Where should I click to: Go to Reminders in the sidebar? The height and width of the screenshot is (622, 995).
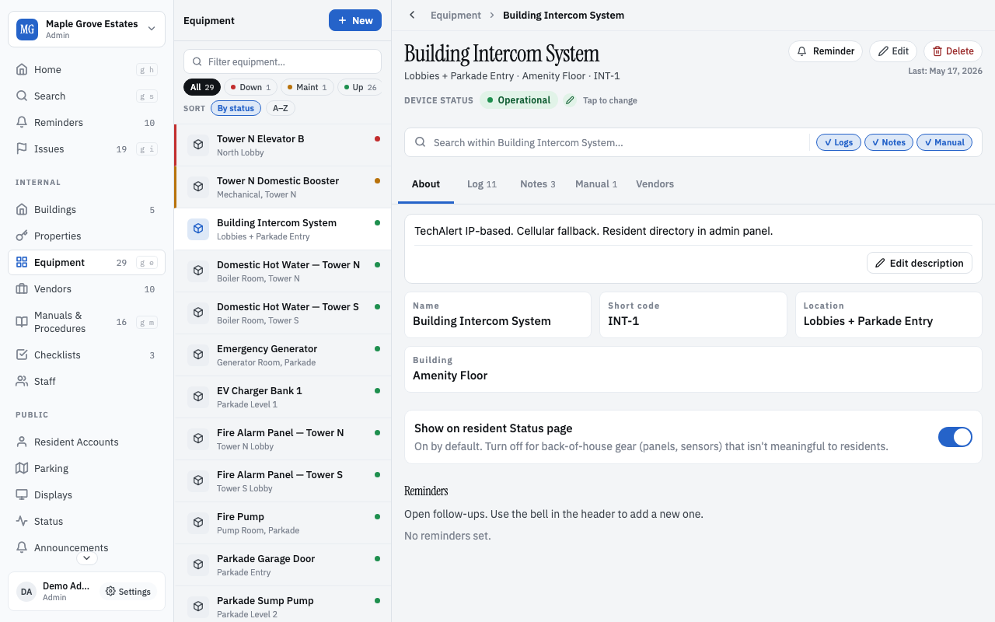(x=86, y=122)
